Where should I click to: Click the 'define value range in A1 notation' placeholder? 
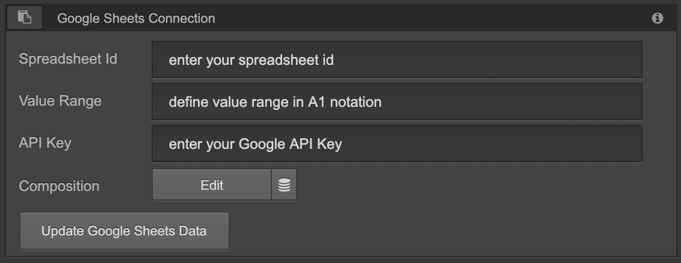pyautogui.click(x=275, y=102)
